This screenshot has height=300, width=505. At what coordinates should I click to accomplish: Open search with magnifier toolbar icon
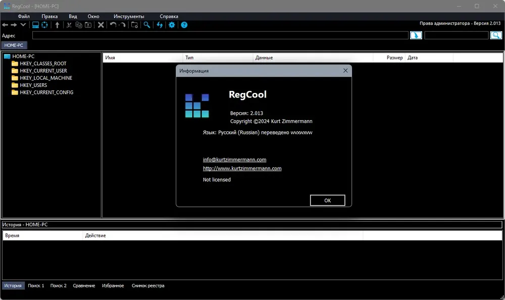pyautogui.click(x=147, y=25)
